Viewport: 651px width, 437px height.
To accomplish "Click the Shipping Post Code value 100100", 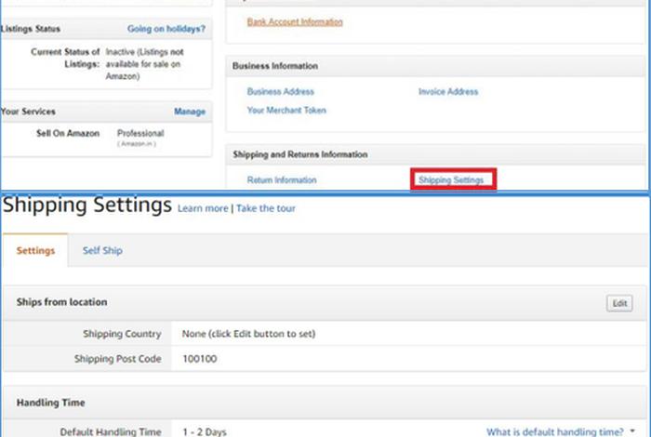I will click(x=199, y=358).
